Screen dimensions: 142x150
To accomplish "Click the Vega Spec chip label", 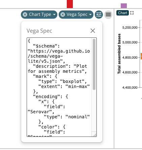I will [77, 14].
